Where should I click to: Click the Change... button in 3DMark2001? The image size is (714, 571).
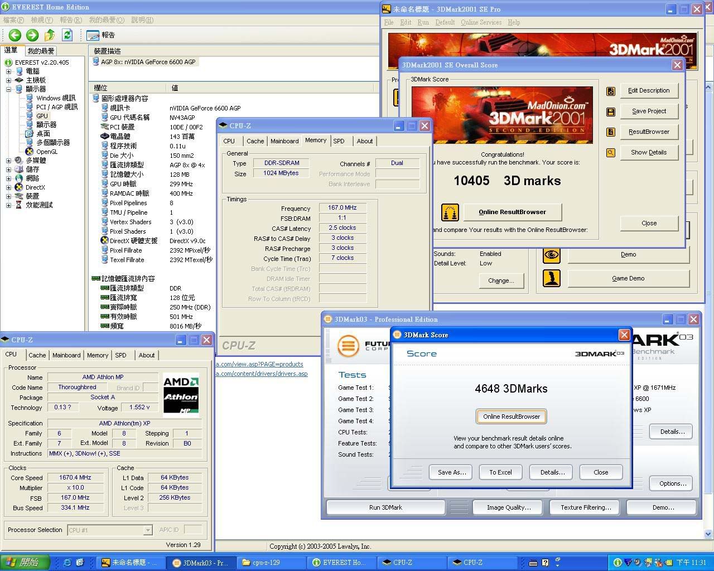pos(501,280)
